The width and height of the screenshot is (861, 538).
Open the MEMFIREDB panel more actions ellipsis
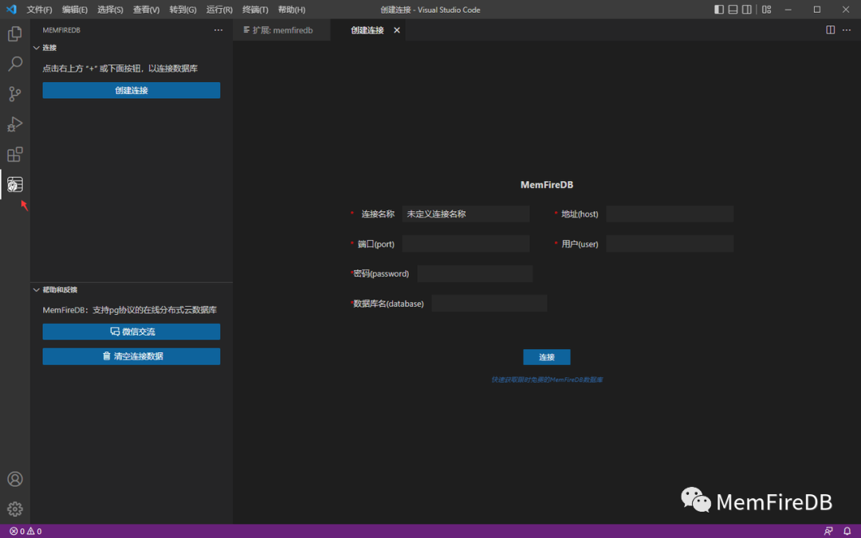[218, 29]
